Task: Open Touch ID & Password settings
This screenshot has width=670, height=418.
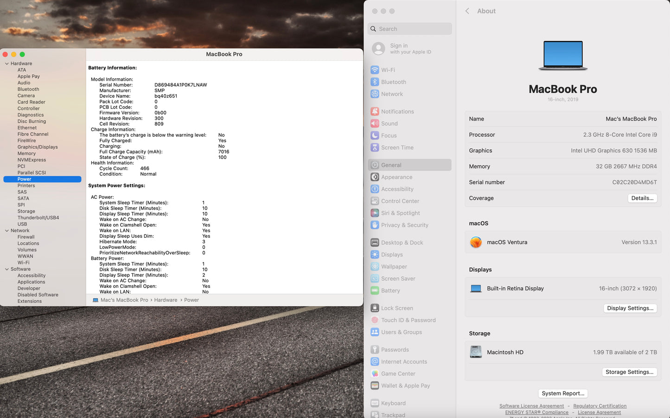Action: point(408,320)
